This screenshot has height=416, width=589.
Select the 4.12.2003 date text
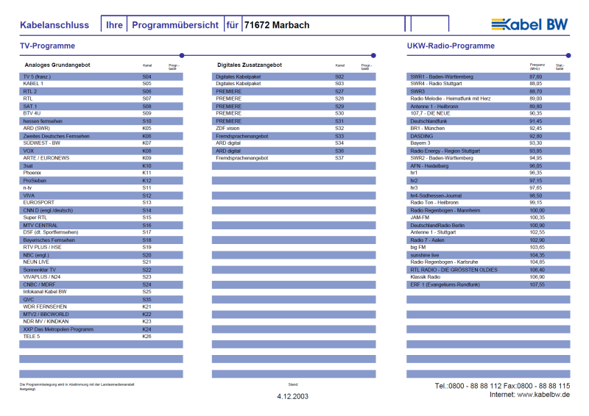[x=292, y=396]
